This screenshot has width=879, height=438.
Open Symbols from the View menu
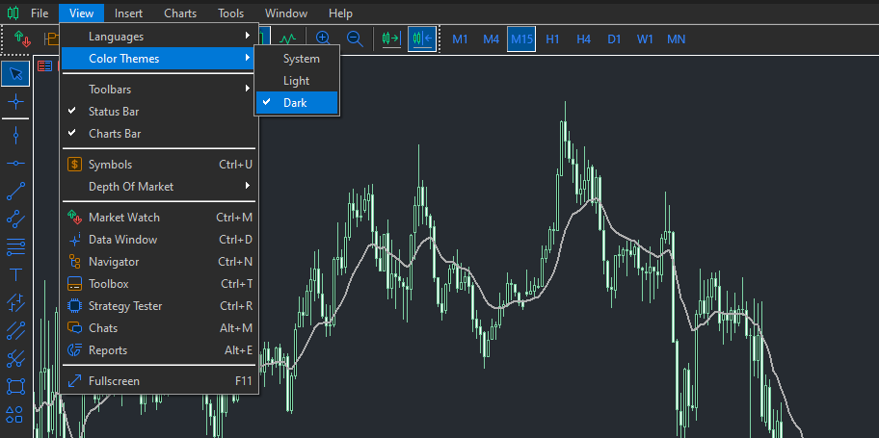(x=159, y=164)
